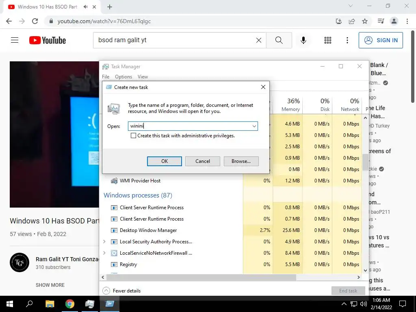Viewport: 416px width, 312px height.
Task: Click the Task Manager horizontal scrollbar thumb
Action: pos(201,277)
